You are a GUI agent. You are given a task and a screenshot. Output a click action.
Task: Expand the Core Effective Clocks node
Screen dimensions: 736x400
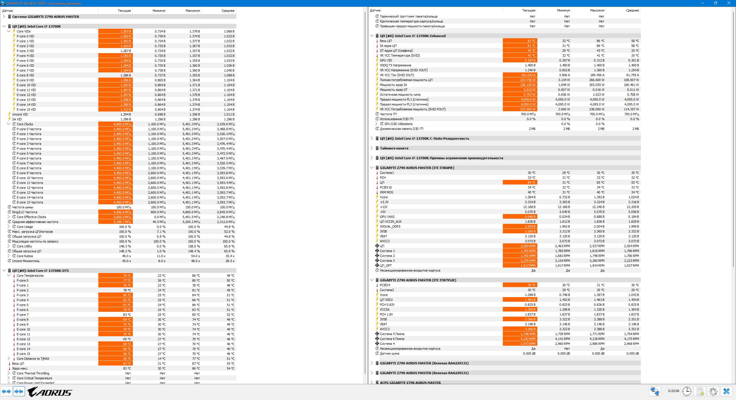[9, 217]
